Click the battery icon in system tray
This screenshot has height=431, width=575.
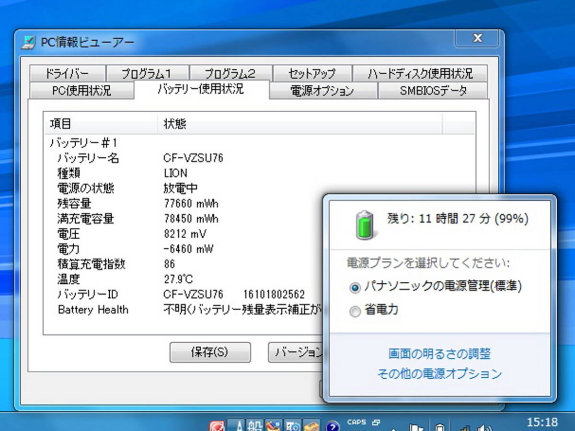tap(440, 427)
